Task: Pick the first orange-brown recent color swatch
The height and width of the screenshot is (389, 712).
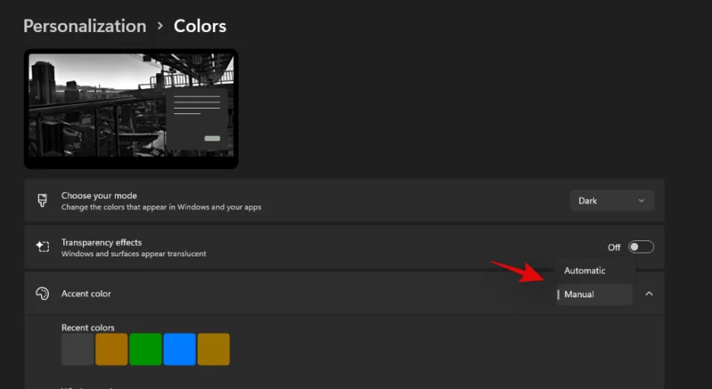Action: tap(112, 349)
